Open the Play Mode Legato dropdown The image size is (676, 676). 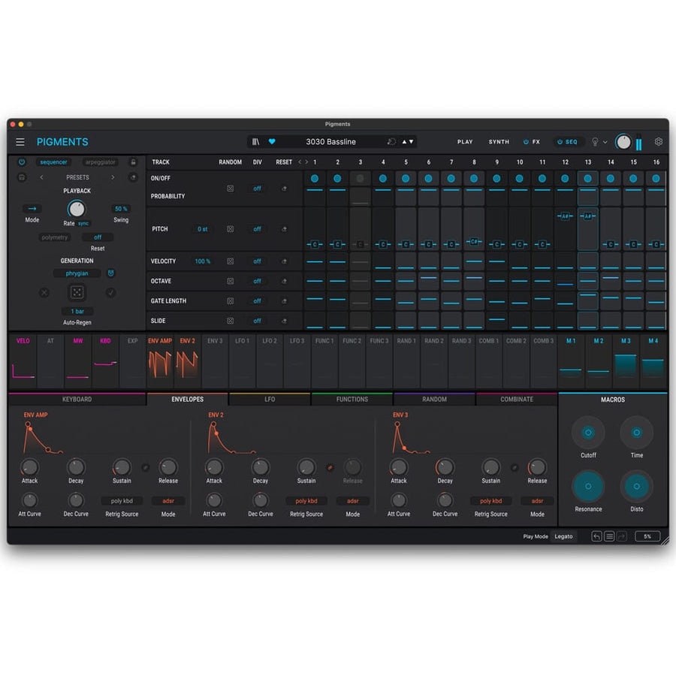coord(563,536)
